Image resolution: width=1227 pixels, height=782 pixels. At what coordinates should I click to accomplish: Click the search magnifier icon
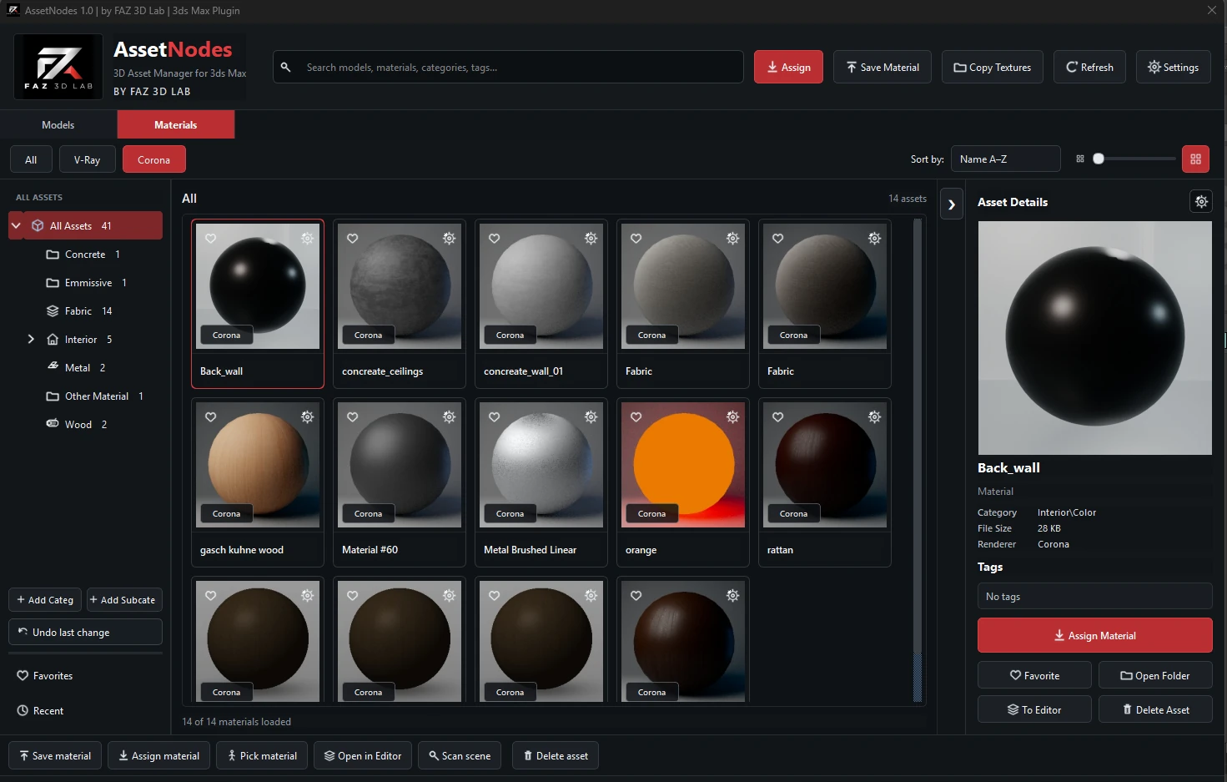(286, 67)
